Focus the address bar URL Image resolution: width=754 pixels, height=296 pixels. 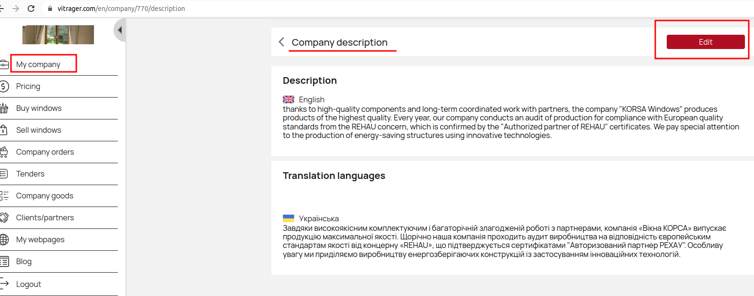pos(121,9)
